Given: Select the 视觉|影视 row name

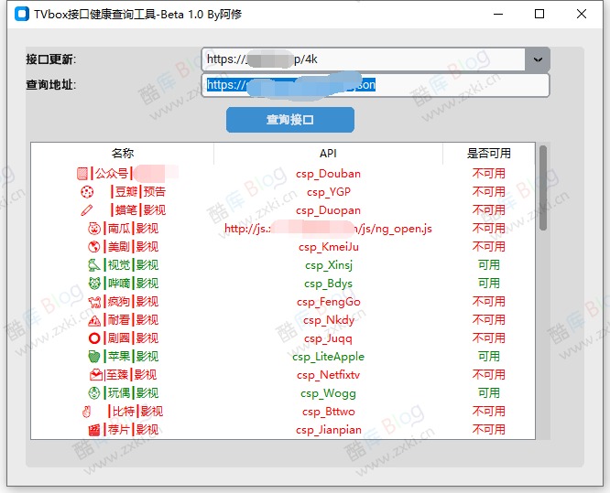Looking at the screenshot, I should tap(131, 265).
